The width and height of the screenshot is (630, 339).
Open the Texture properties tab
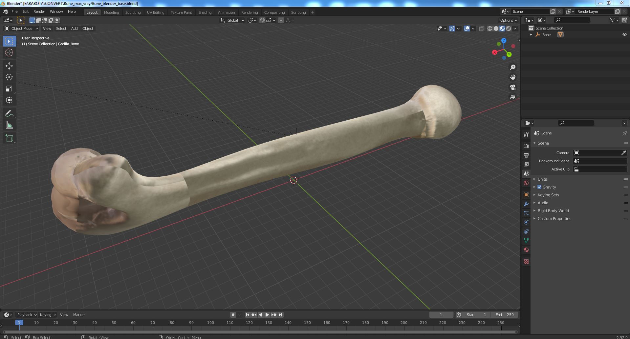526,262
